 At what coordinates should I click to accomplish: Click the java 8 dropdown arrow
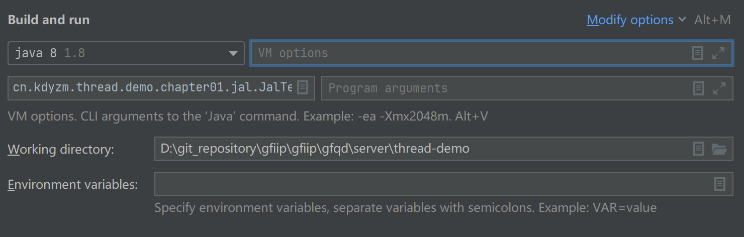[233, 53]
